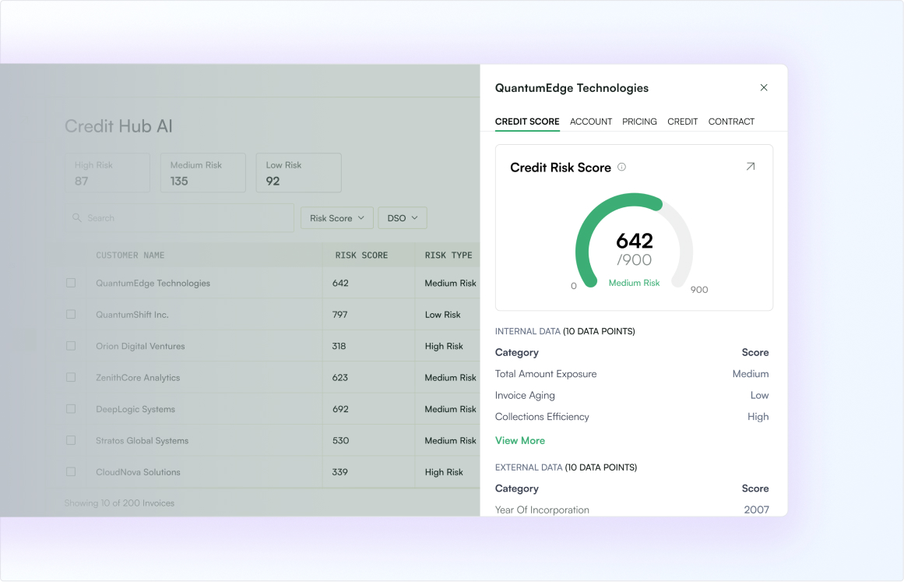Select the Orion Digital Ventures checkbox
Viewport: 904px width, 582px height.
(71, 346)
